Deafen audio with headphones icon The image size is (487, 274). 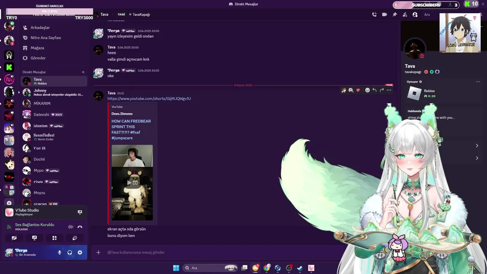click(70, 252)
